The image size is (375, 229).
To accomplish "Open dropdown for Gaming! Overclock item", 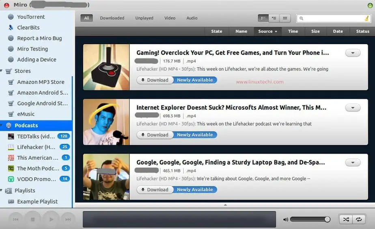I will [x=353, y=53].
